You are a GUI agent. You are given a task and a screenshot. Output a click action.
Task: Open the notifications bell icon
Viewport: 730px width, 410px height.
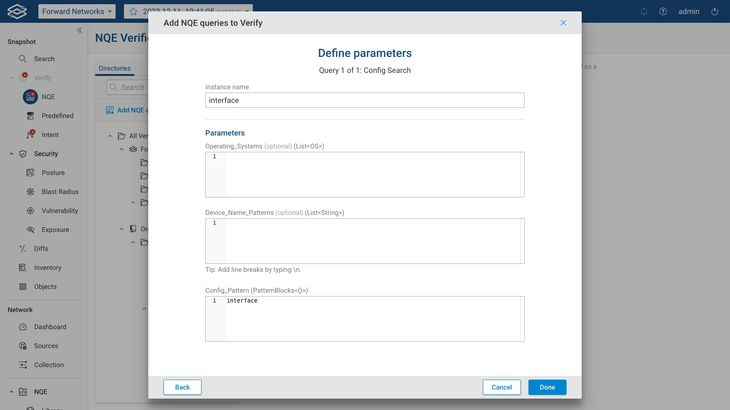pos(644,11)
